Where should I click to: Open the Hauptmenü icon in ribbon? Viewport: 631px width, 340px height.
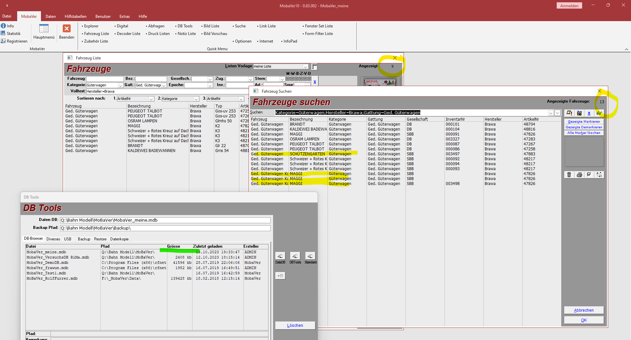(x=44, y=31)
